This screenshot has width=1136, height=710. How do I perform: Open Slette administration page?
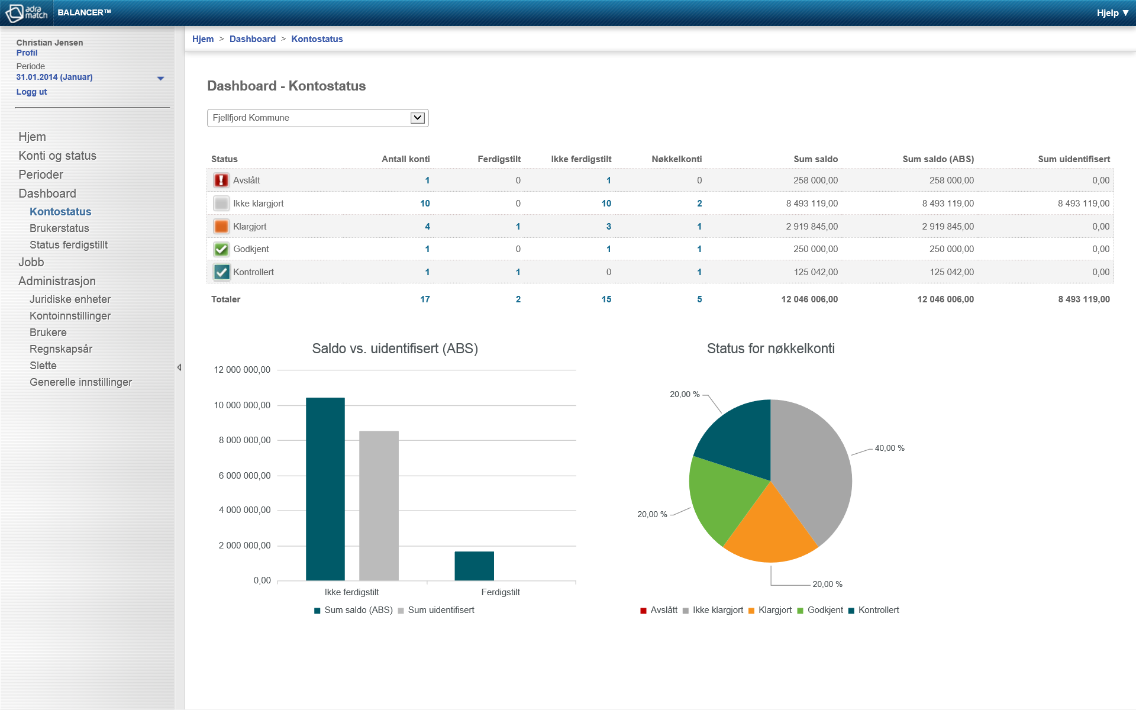(43, 366)
